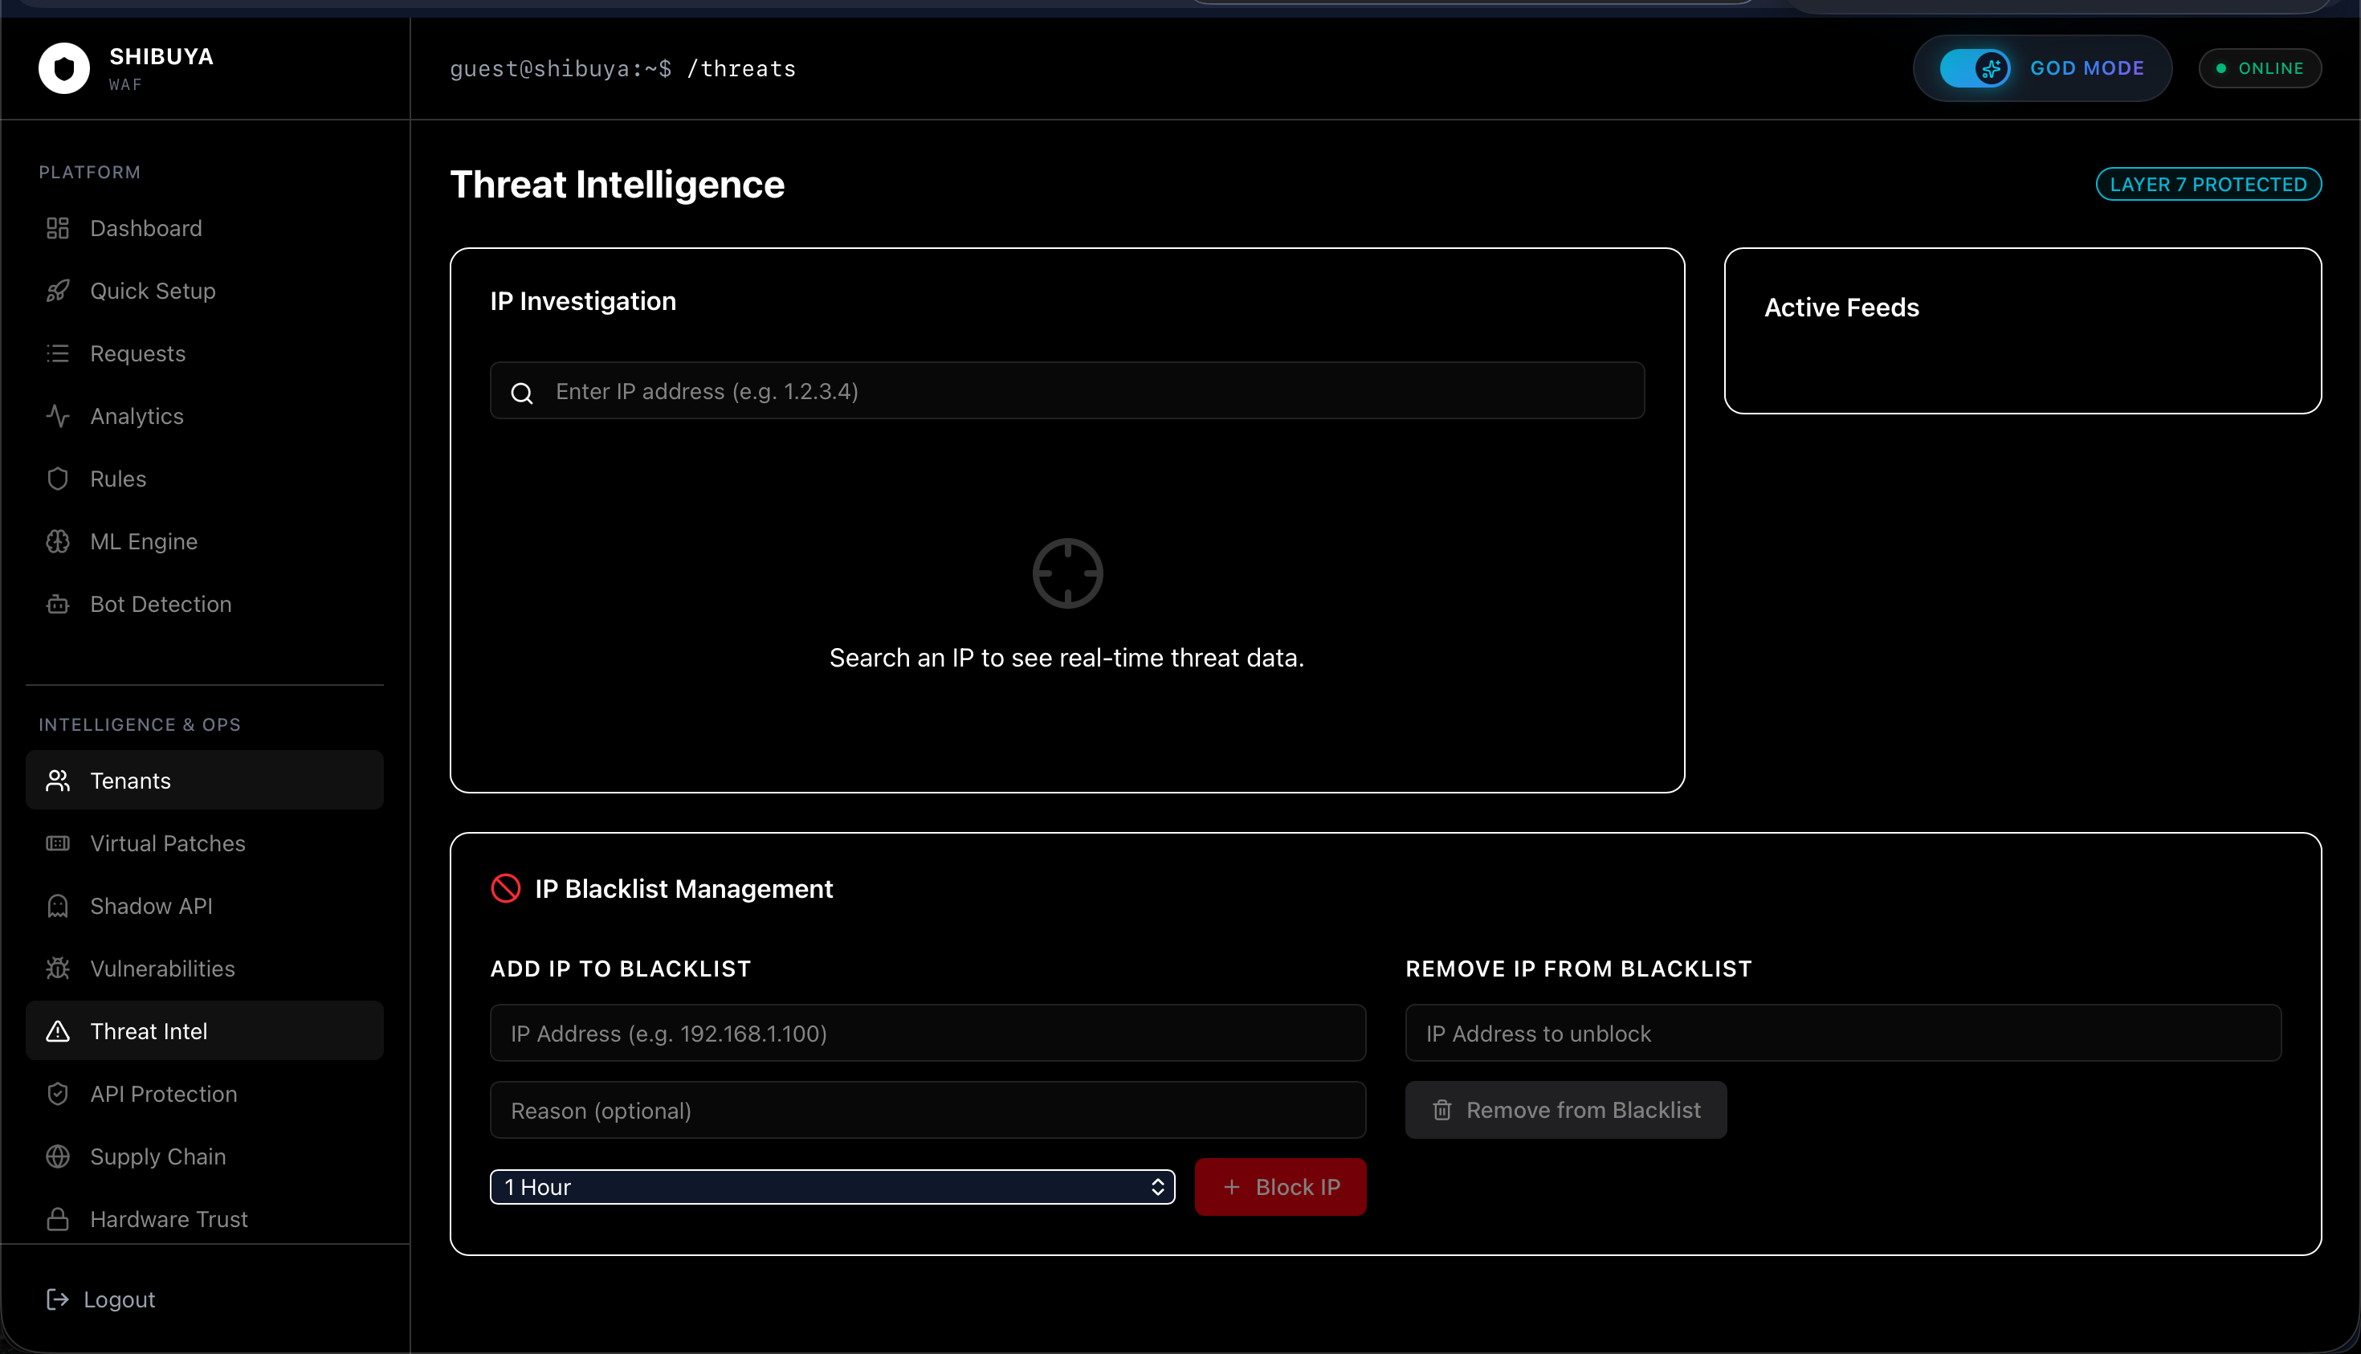This screenshot has width=2361, height=1354.
Task: Click the IP Address to unblock field
Action: point(1842,1034)
